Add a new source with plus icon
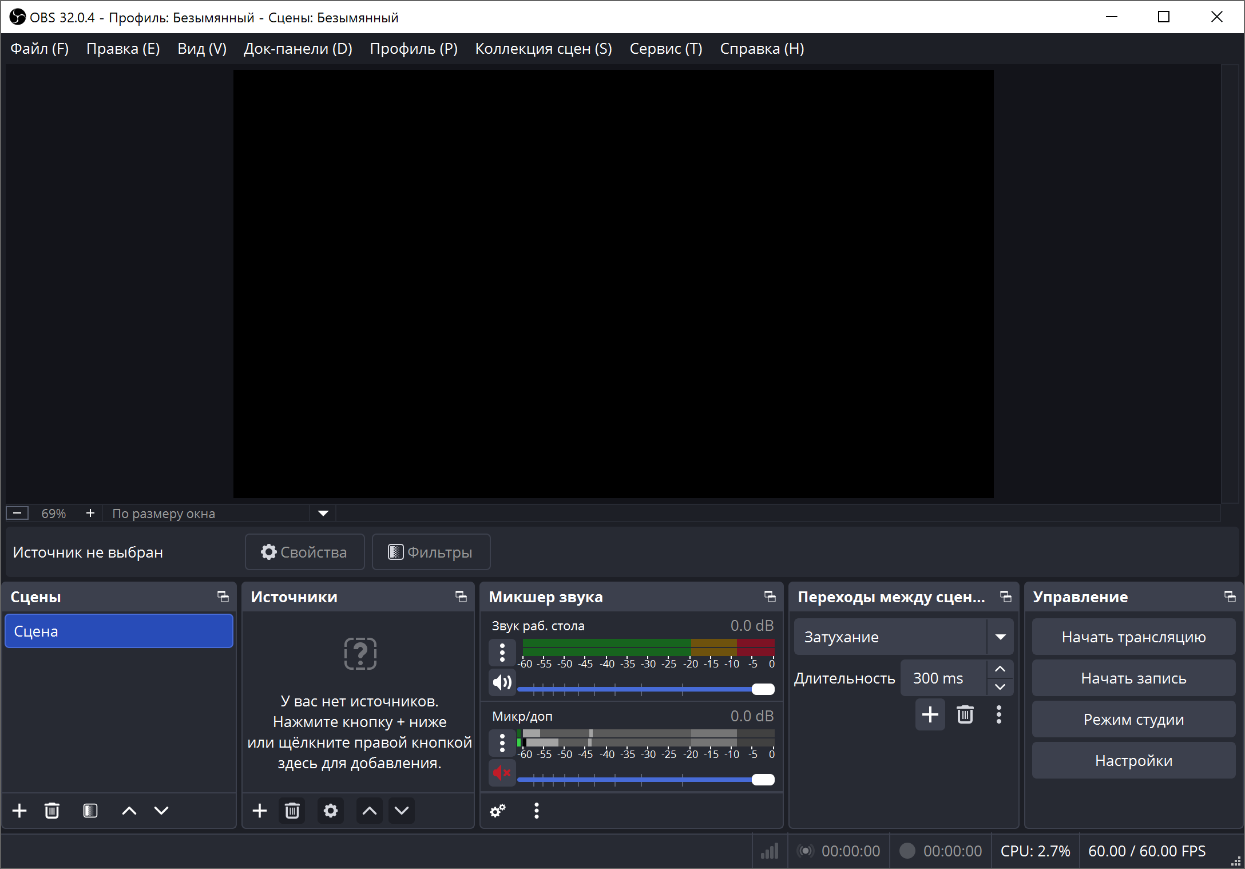Screen dimensions: 1245x869 click(x=260, y=811)
